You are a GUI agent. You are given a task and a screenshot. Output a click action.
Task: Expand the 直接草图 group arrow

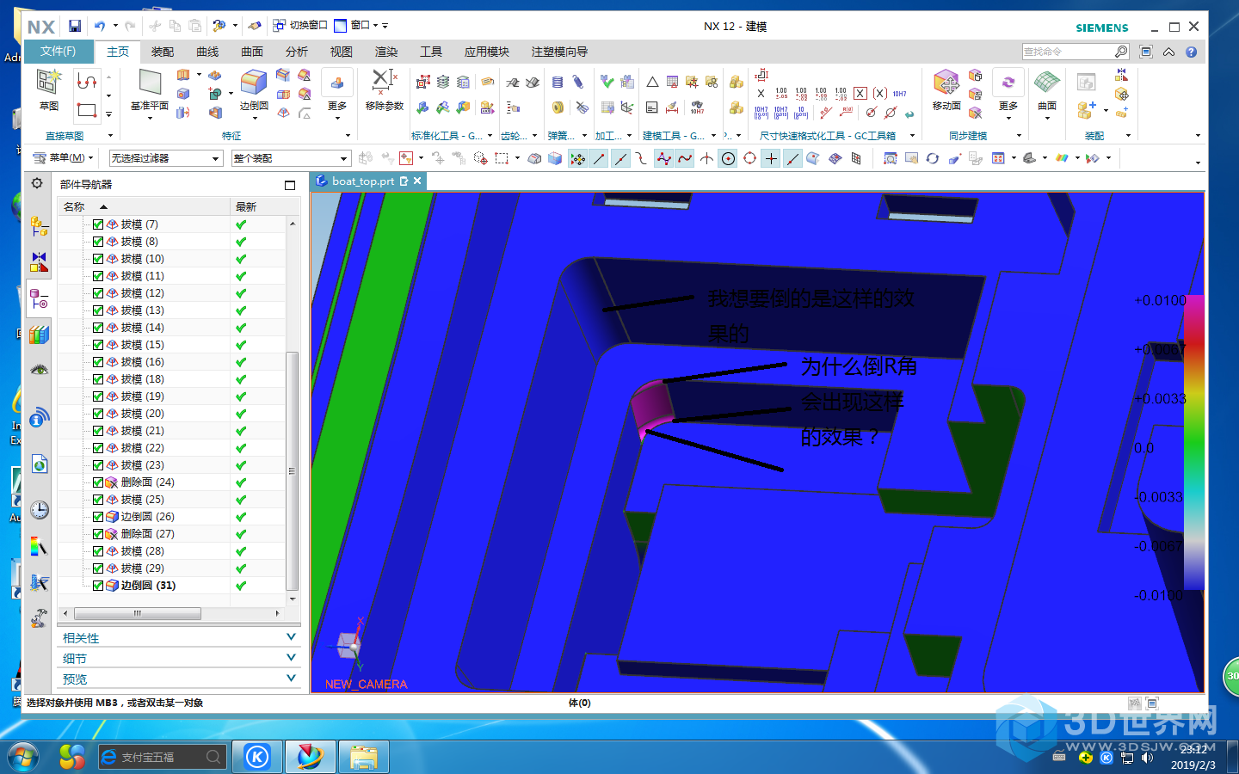click(110, 136)
